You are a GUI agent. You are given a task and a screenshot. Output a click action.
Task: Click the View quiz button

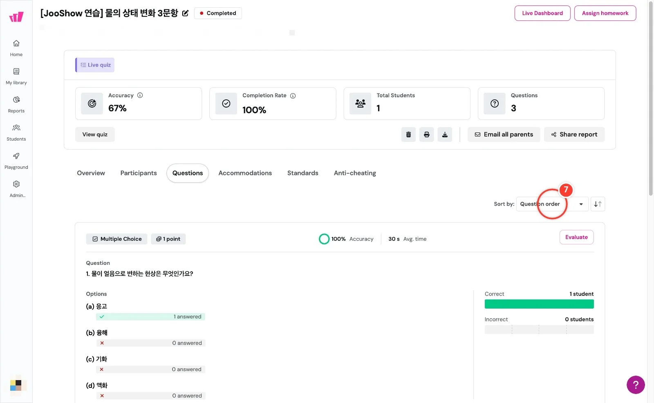click(x=95, y=134)
